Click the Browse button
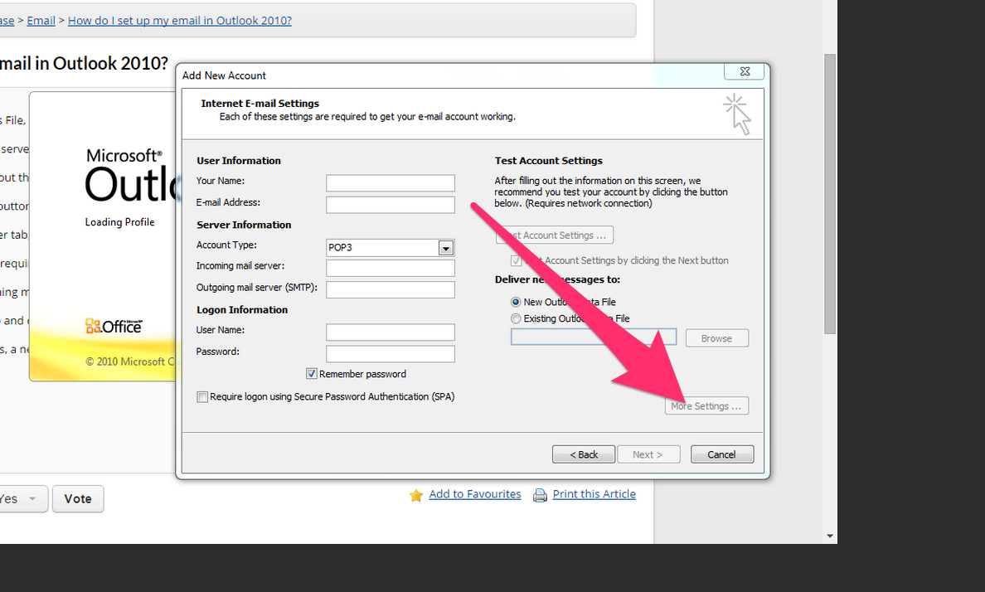985x592 pixels. point(716,337)
